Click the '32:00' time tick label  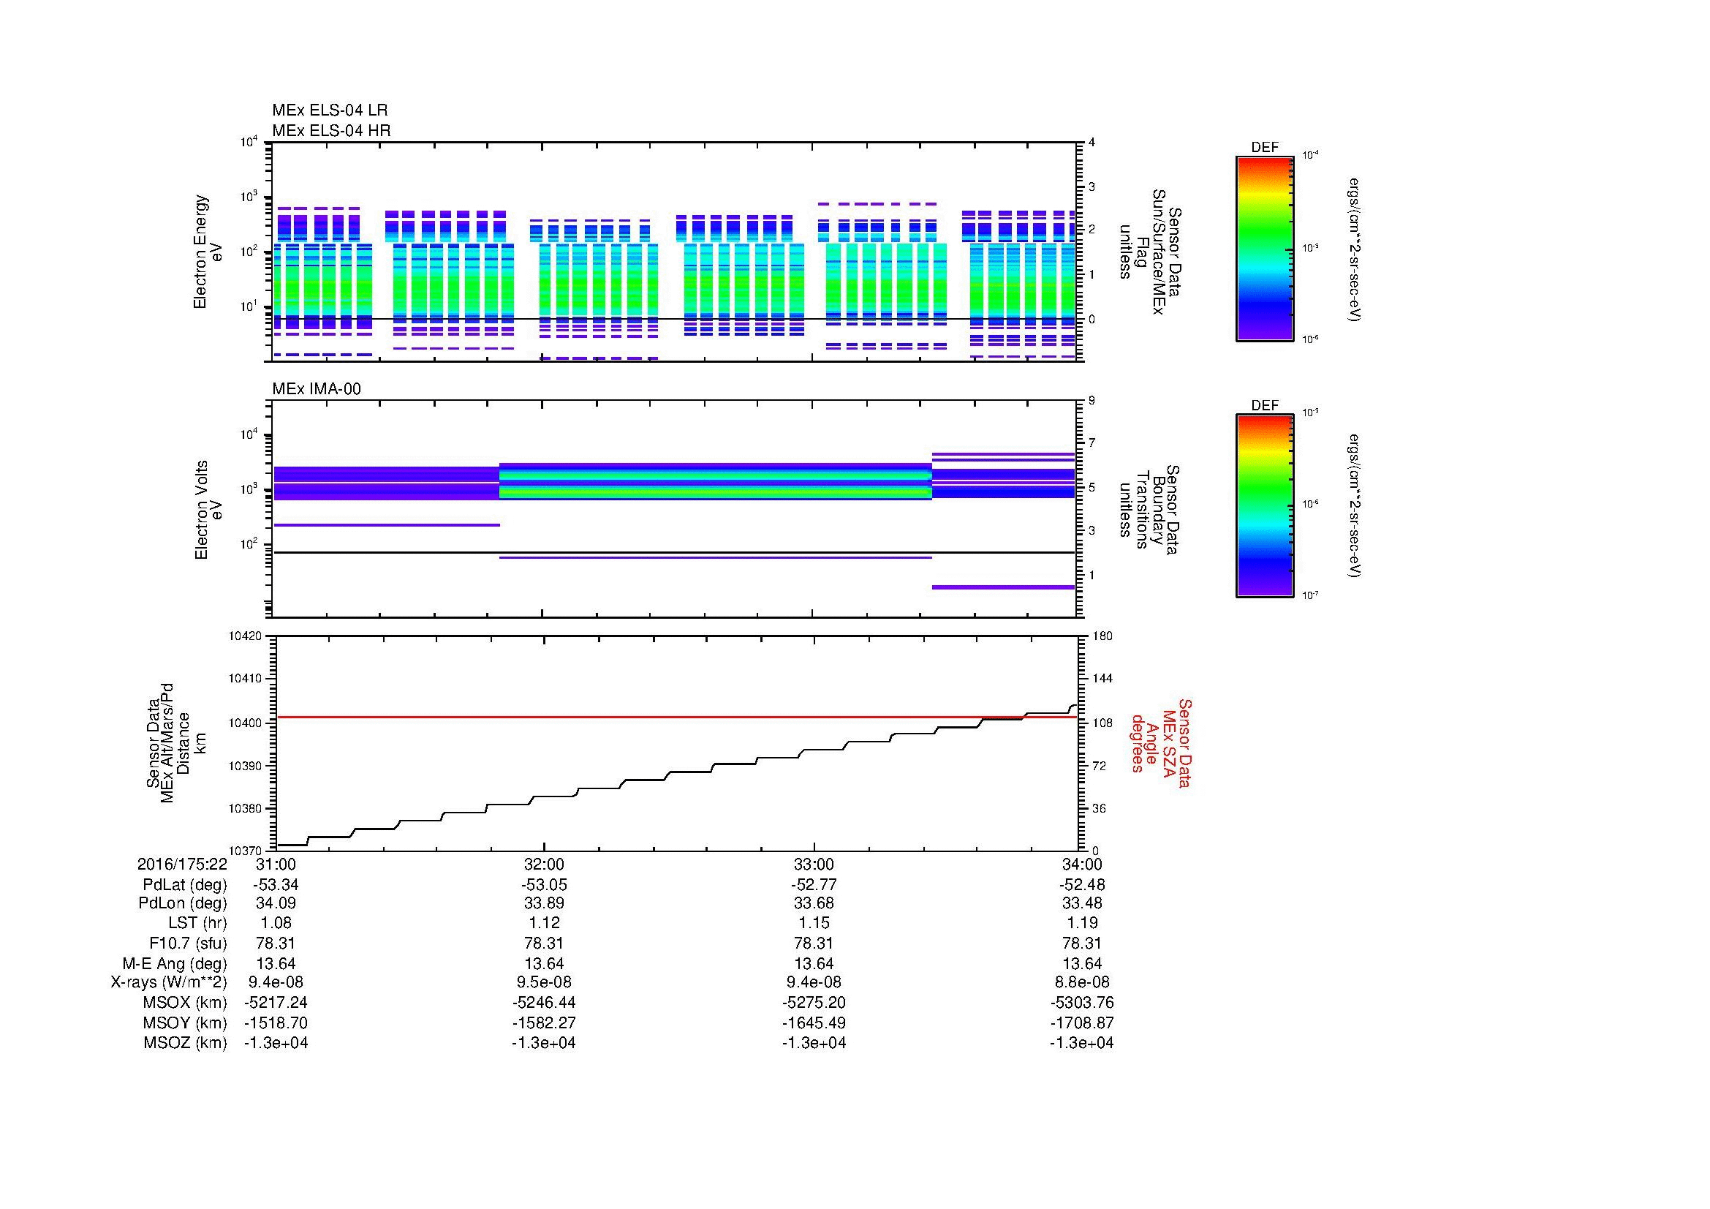pyautogui.click(x=545, y=864)
